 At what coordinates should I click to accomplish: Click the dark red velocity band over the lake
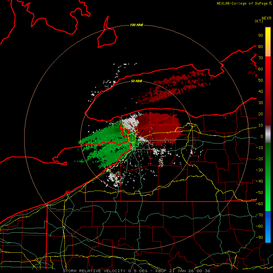point(174,87)
